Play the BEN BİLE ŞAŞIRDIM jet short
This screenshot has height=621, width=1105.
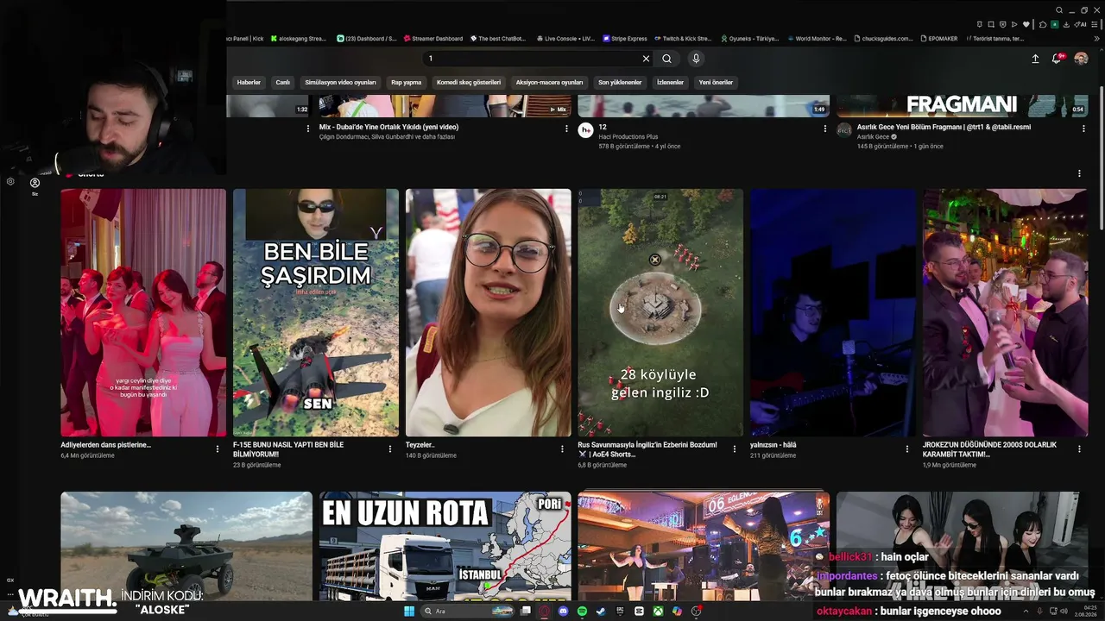click(x=316, y=313)
